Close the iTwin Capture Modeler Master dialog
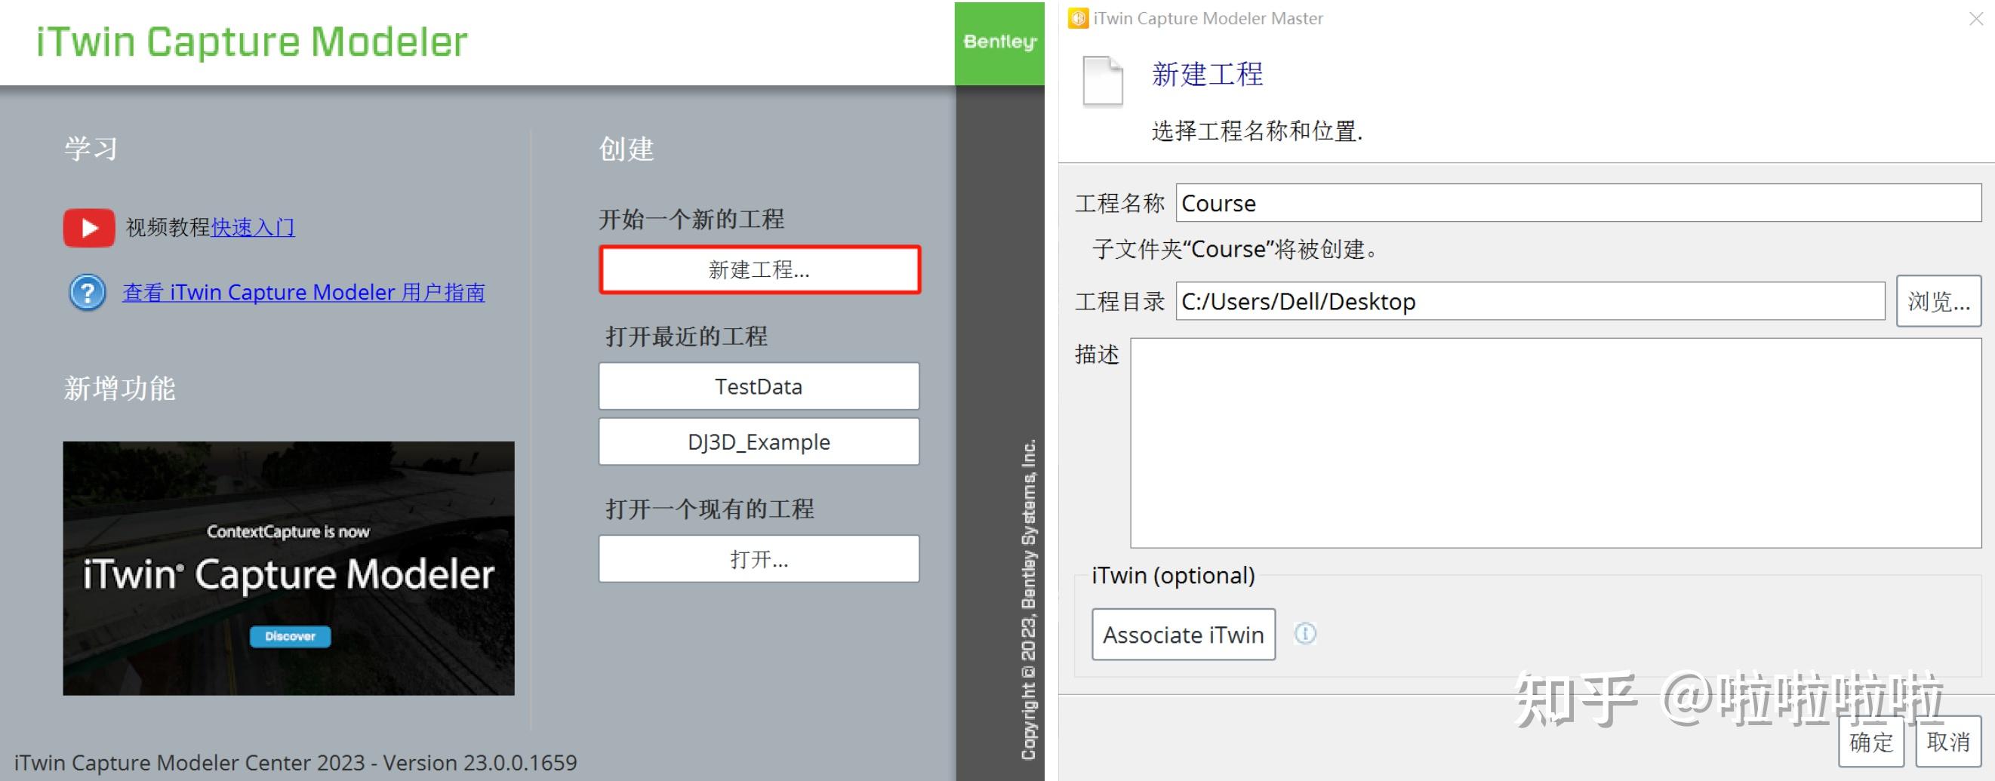Image resolution: width=1995 pixels, height=781 pixels. tap(1977, 19)
